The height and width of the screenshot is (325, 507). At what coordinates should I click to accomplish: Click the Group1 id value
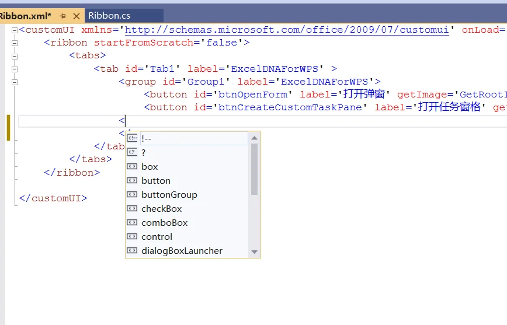206,82
